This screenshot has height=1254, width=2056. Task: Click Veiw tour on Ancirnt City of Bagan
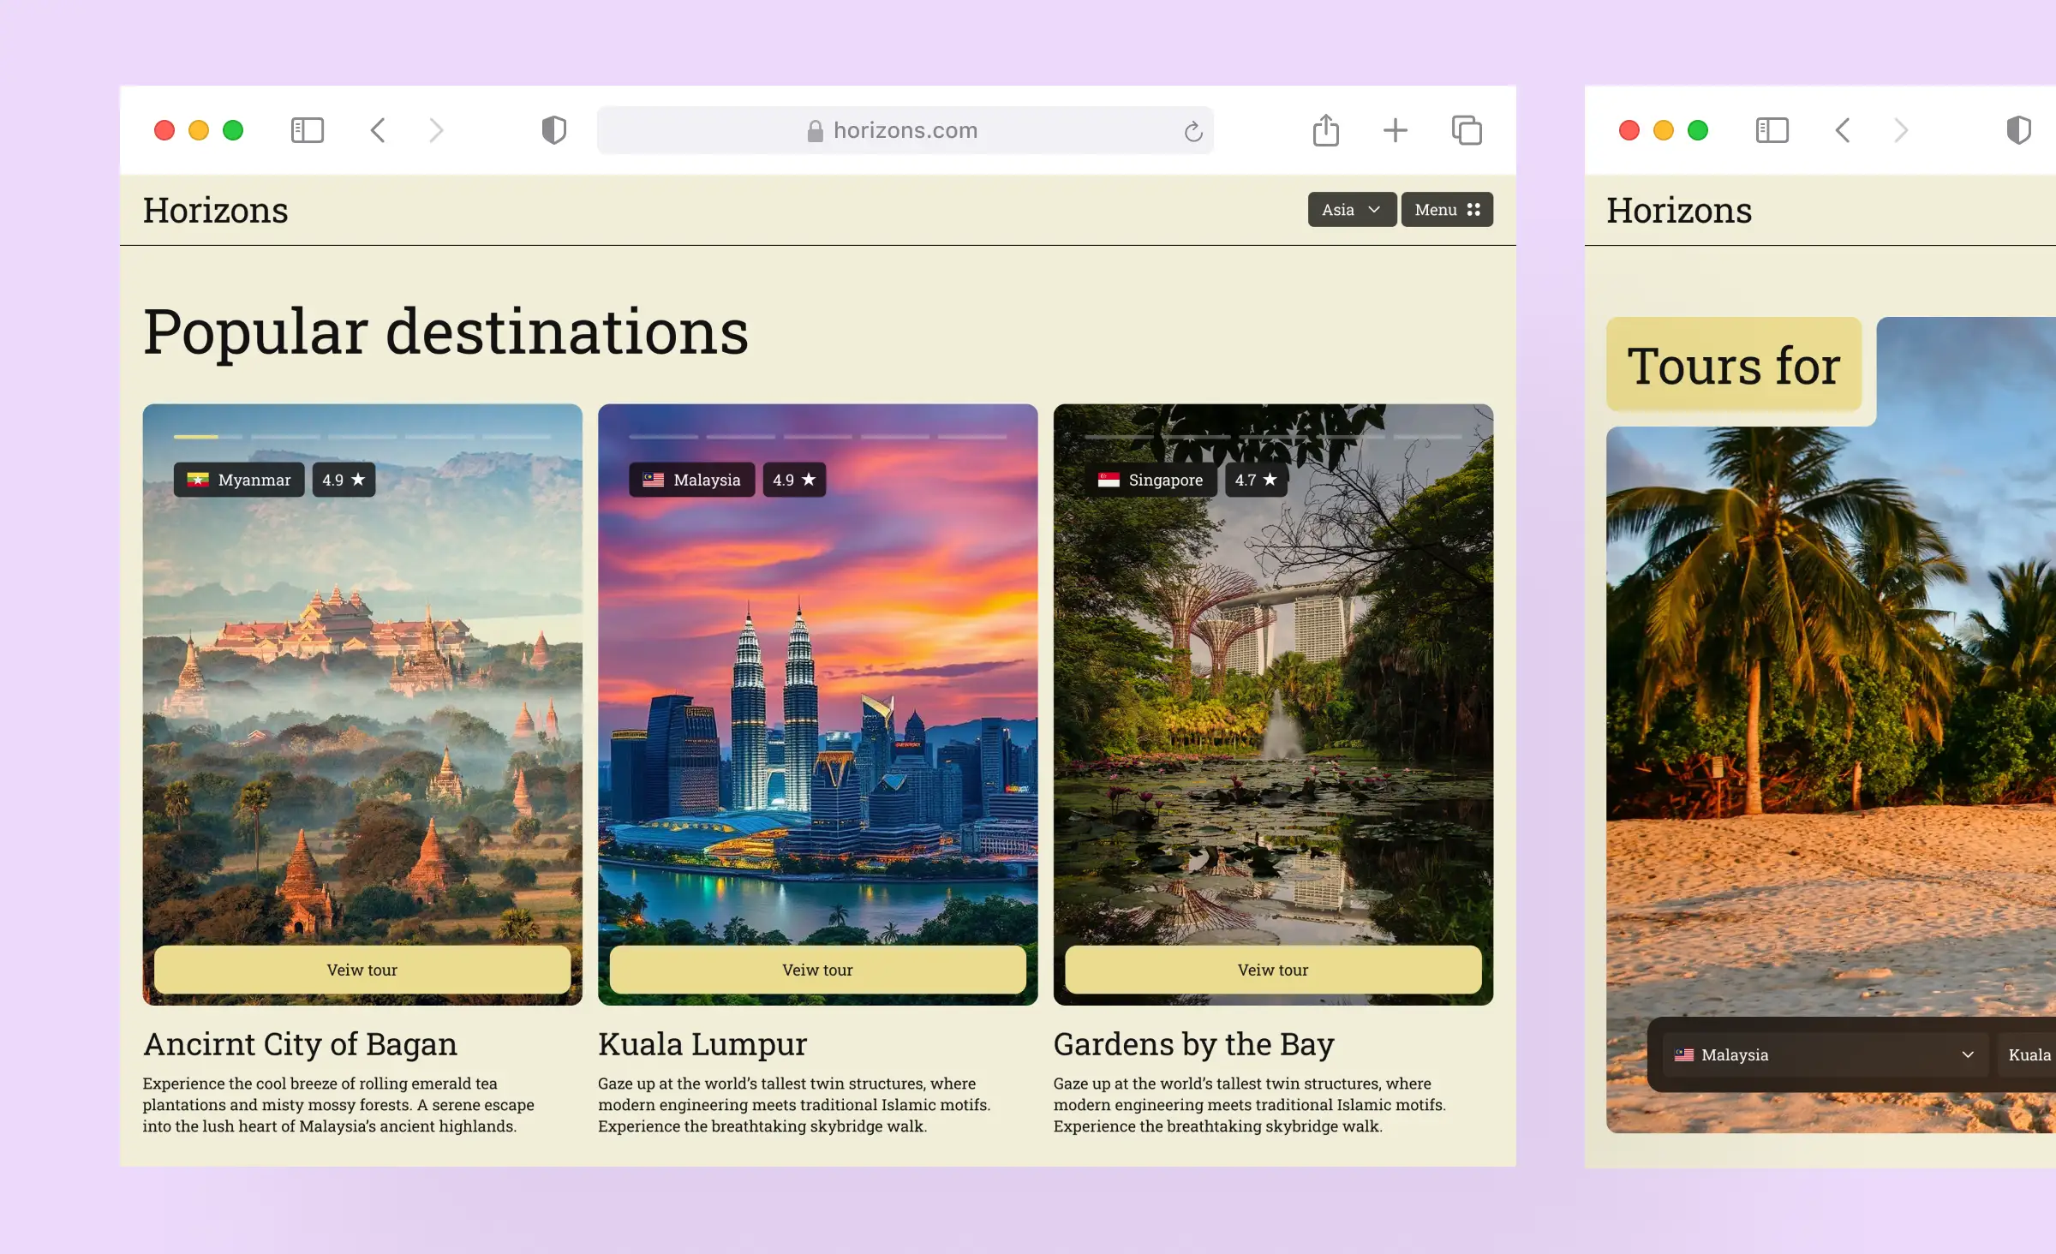pos(362,970)
